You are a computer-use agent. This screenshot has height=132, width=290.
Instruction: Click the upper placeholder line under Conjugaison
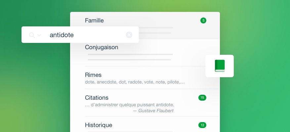point(130,54)
